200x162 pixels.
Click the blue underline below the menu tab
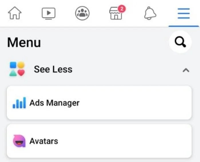click(184, 26)
